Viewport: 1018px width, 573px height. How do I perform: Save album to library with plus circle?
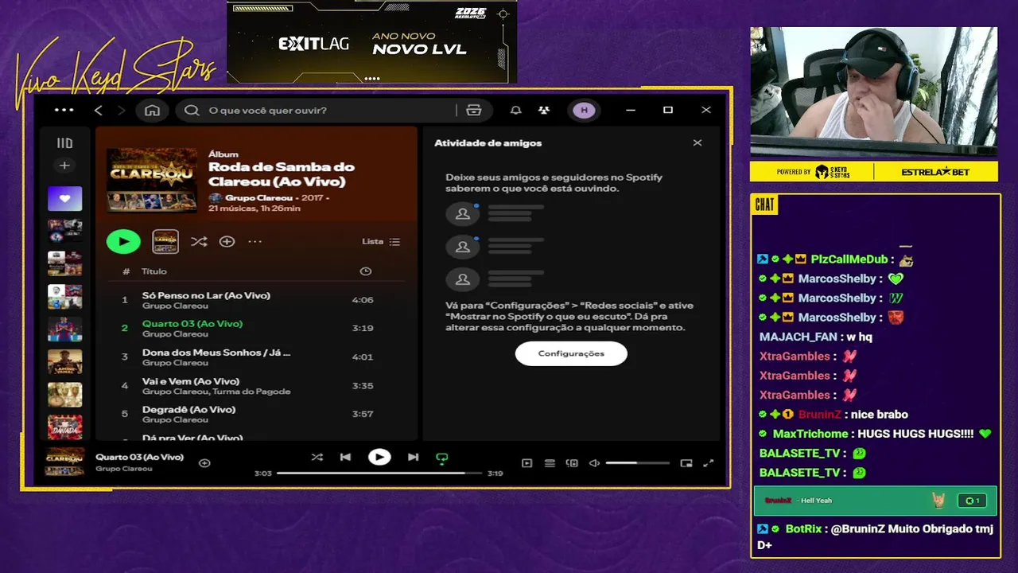227,241
